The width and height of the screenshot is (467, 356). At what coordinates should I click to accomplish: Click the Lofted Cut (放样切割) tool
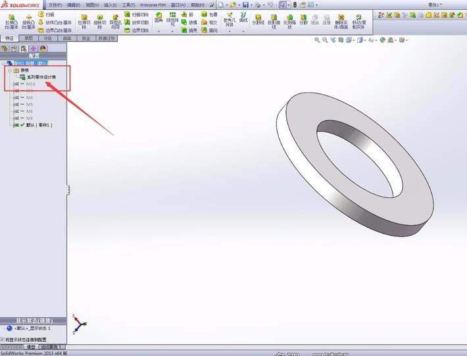pos(136,22)
